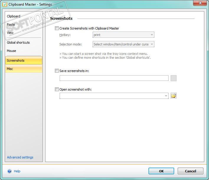Open Advanced settings link
Image resolution: width=209 pixels, height=180 pixels.
(x=20, y=157)
